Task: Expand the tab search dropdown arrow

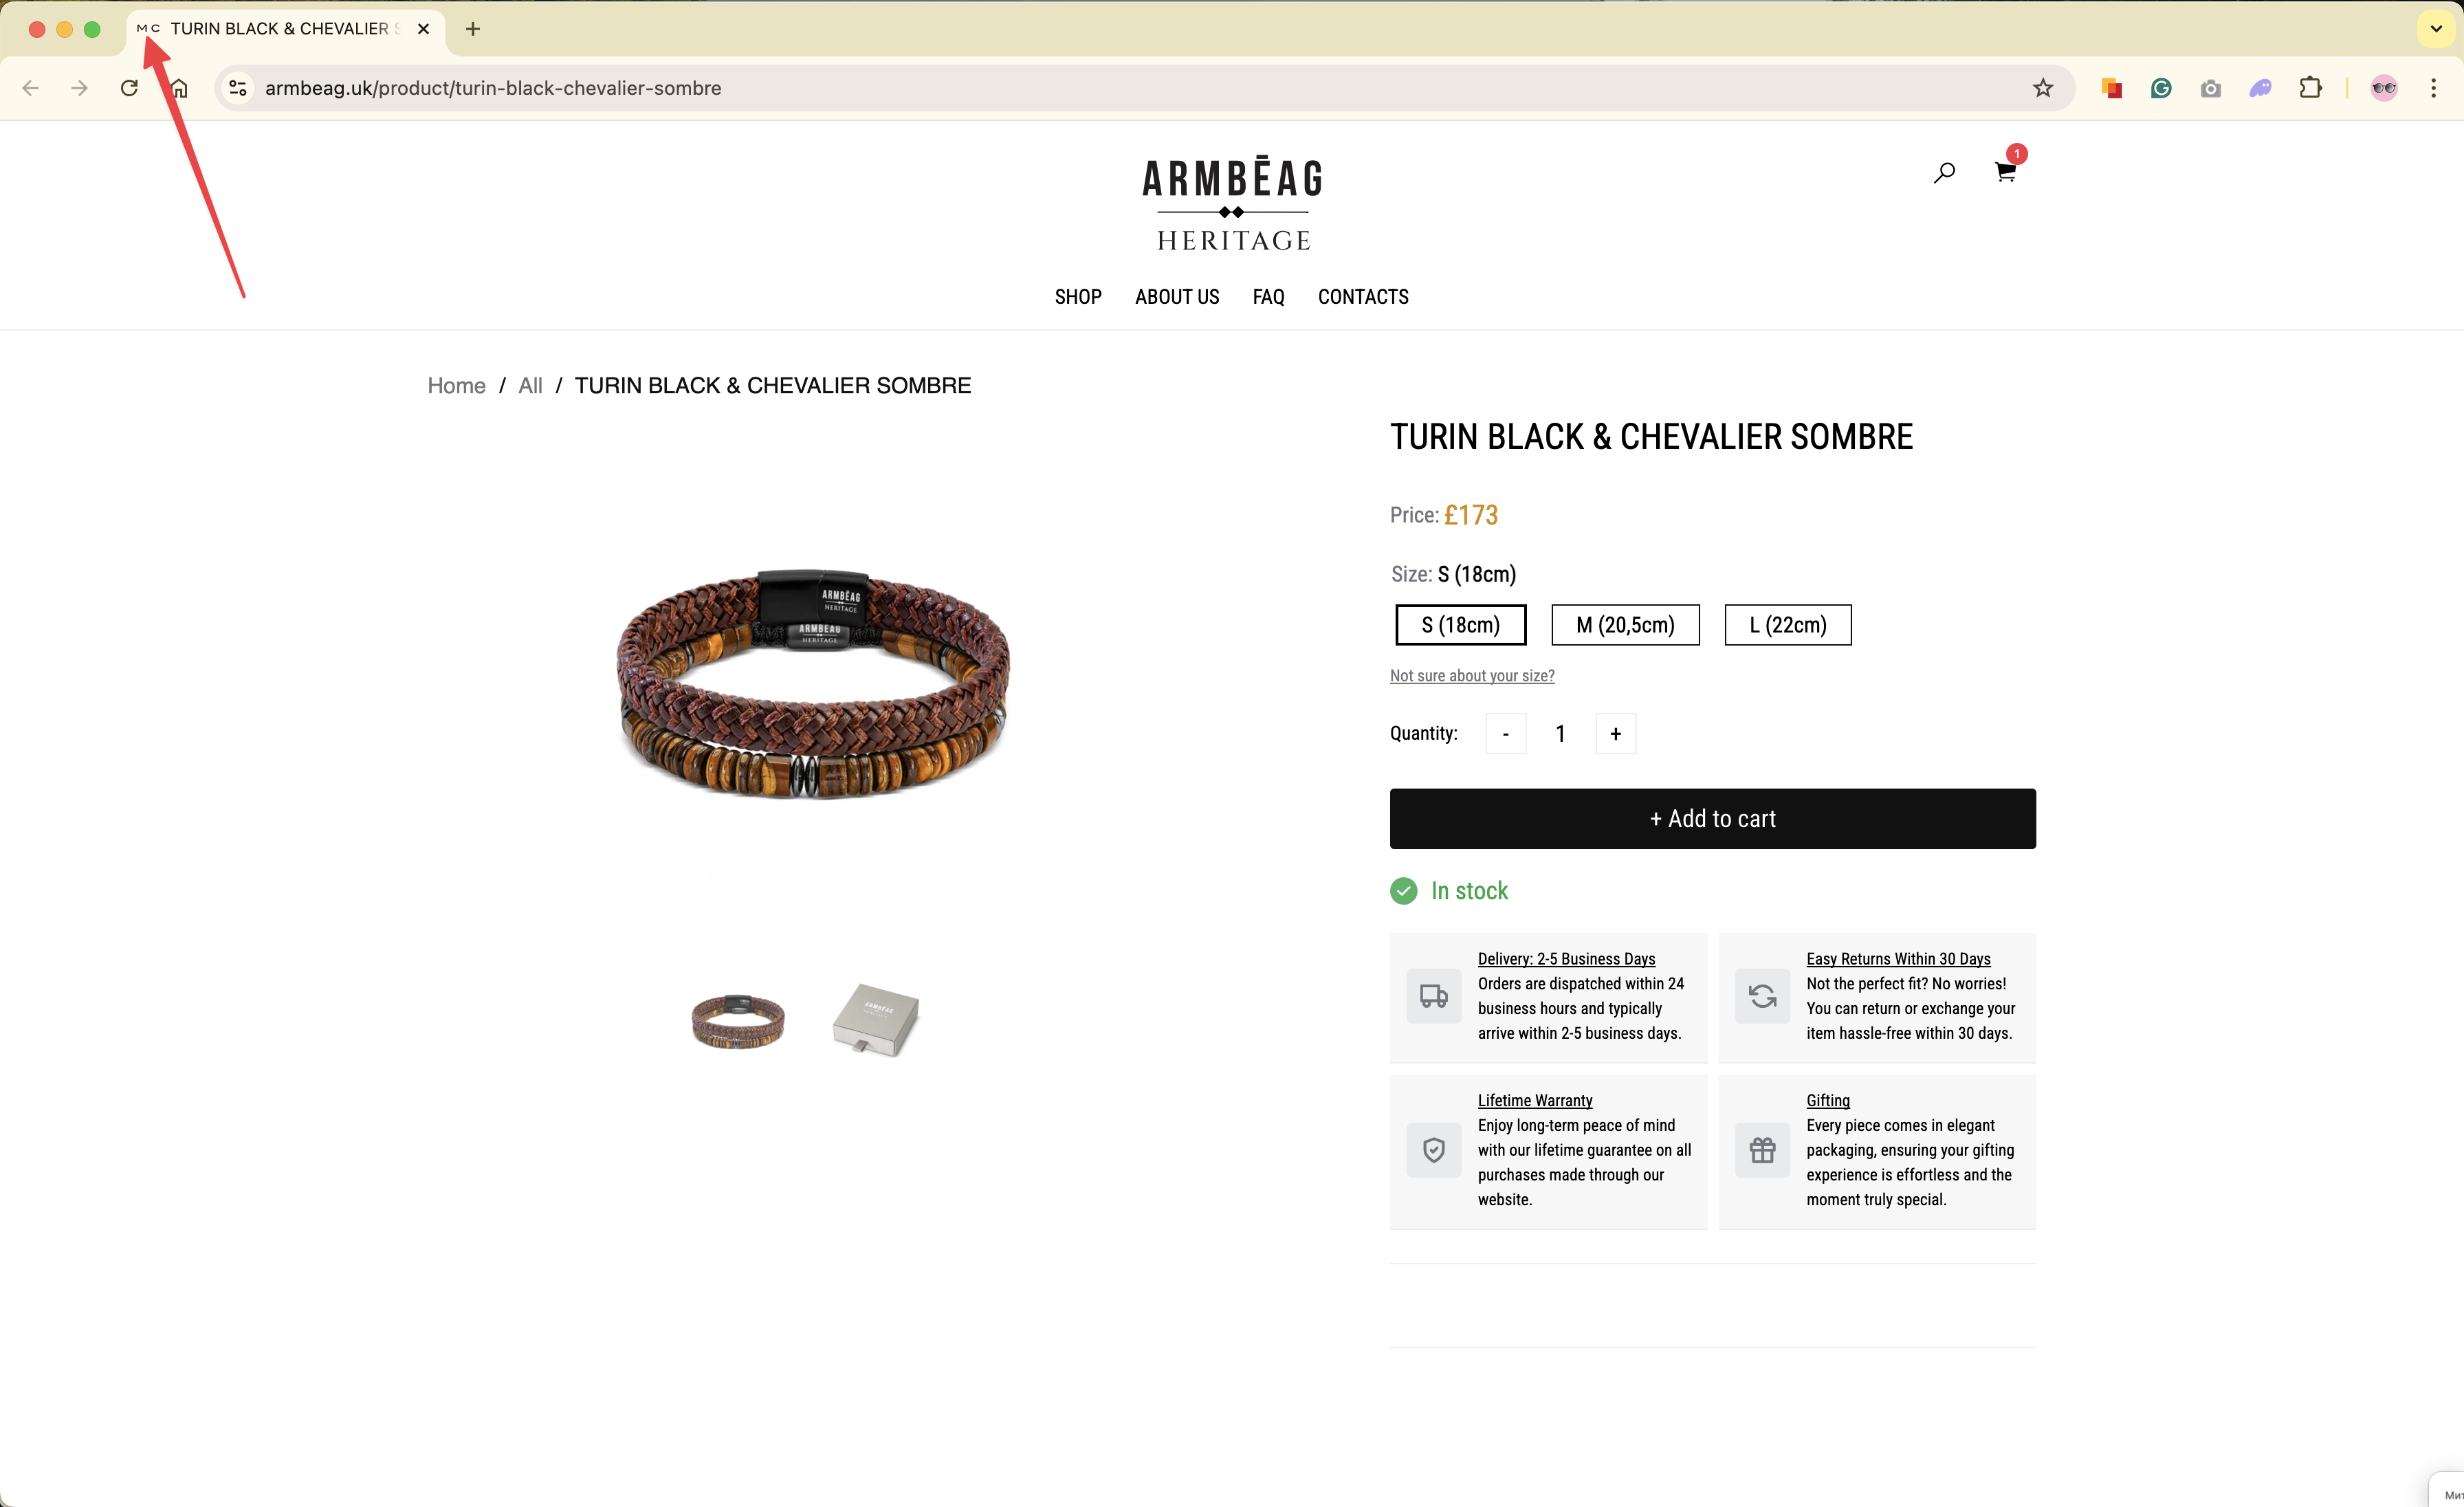Action: 2436,29
